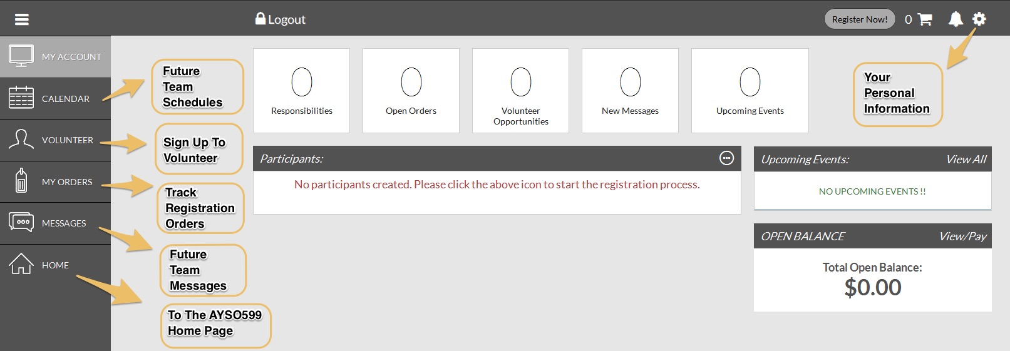
Task: Click the Volunteer person icon
Action: pos(21,140)
